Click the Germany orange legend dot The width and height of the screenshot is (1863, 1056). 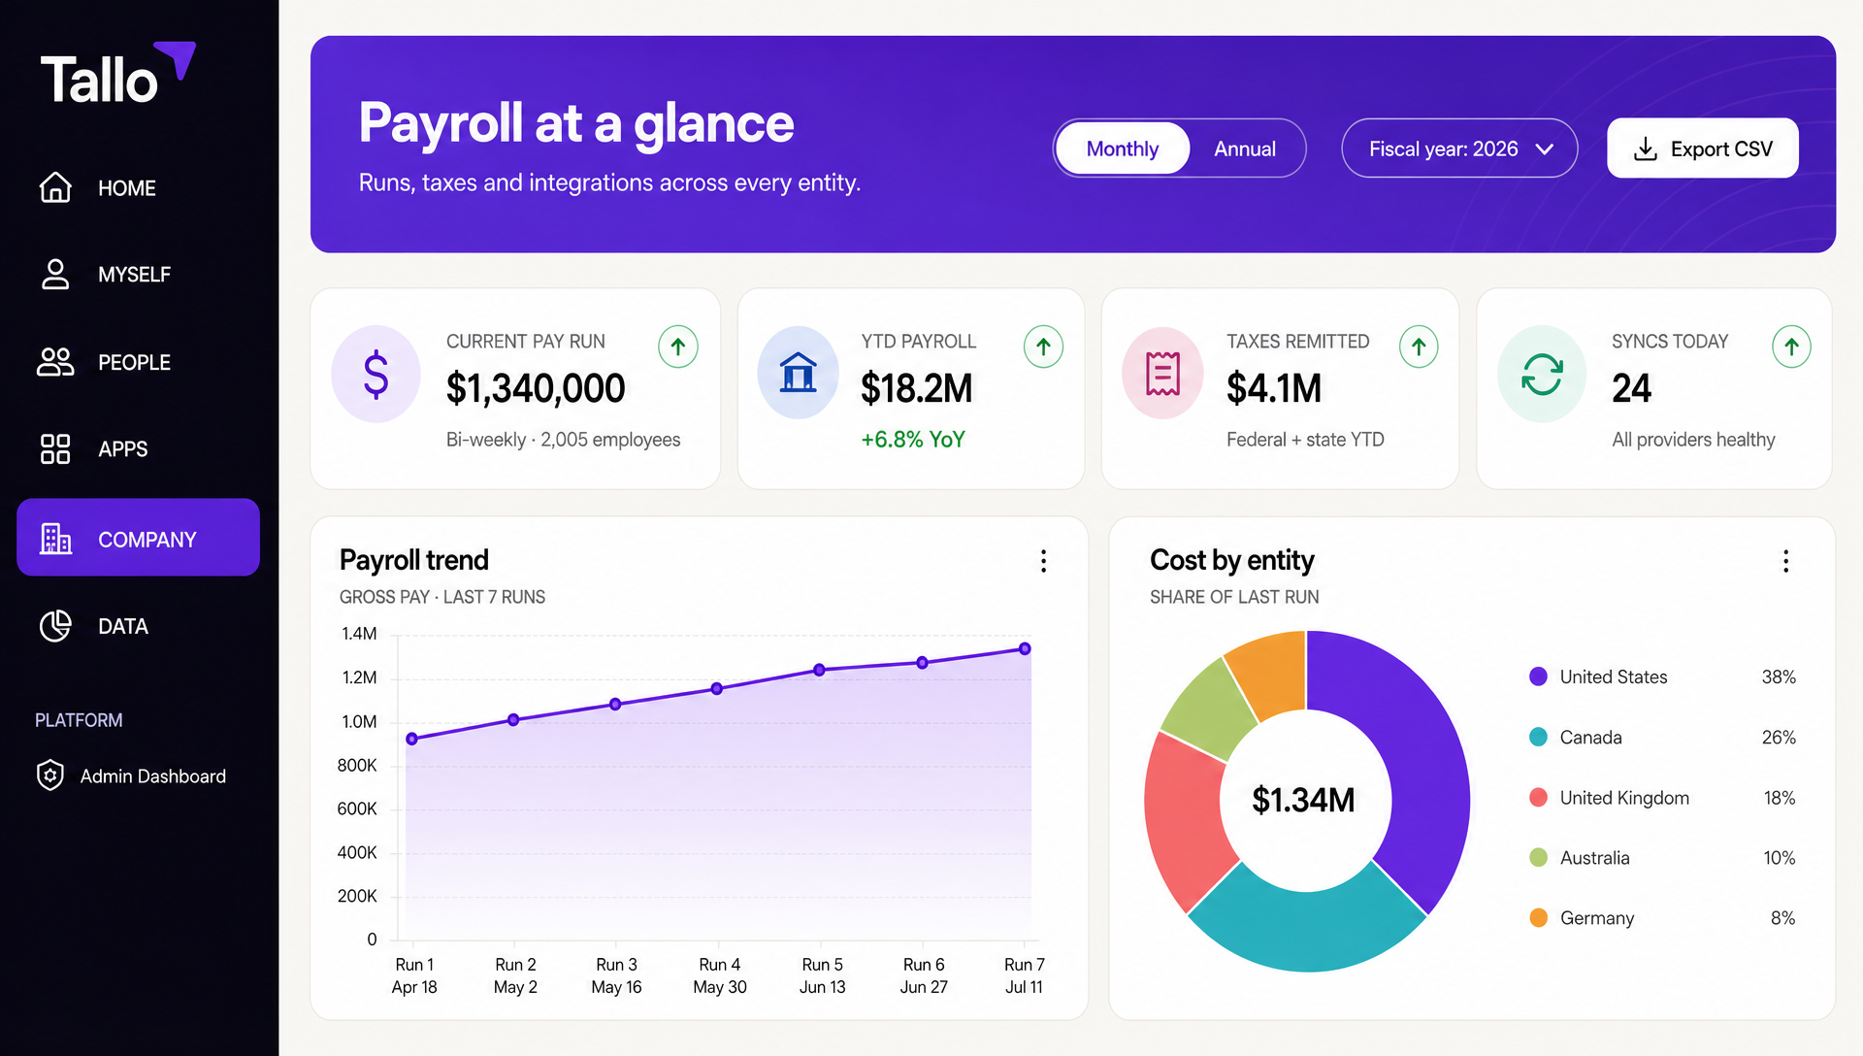pos(1538,917)
